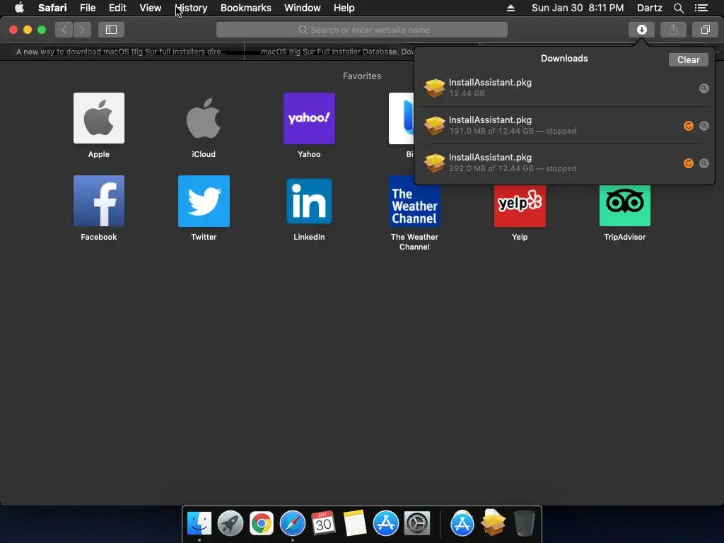Show the 292.0 MB stopped download in Finder
The height and width of the screenshot is (543, 724).
703,163
